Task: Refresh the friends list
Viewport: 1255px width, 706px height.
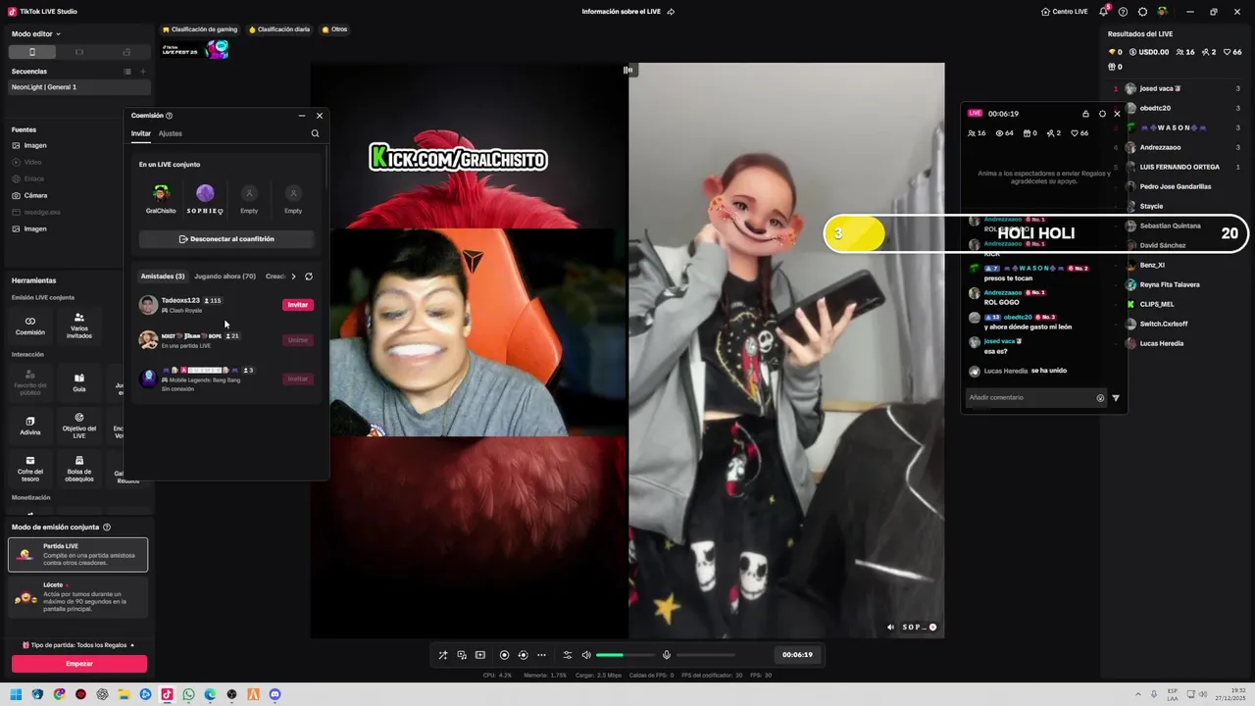Action: (309, 277)
